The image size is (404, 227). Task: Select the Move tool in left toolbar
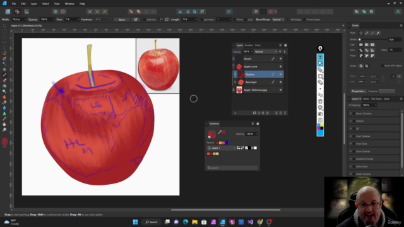tap(4, 26)
